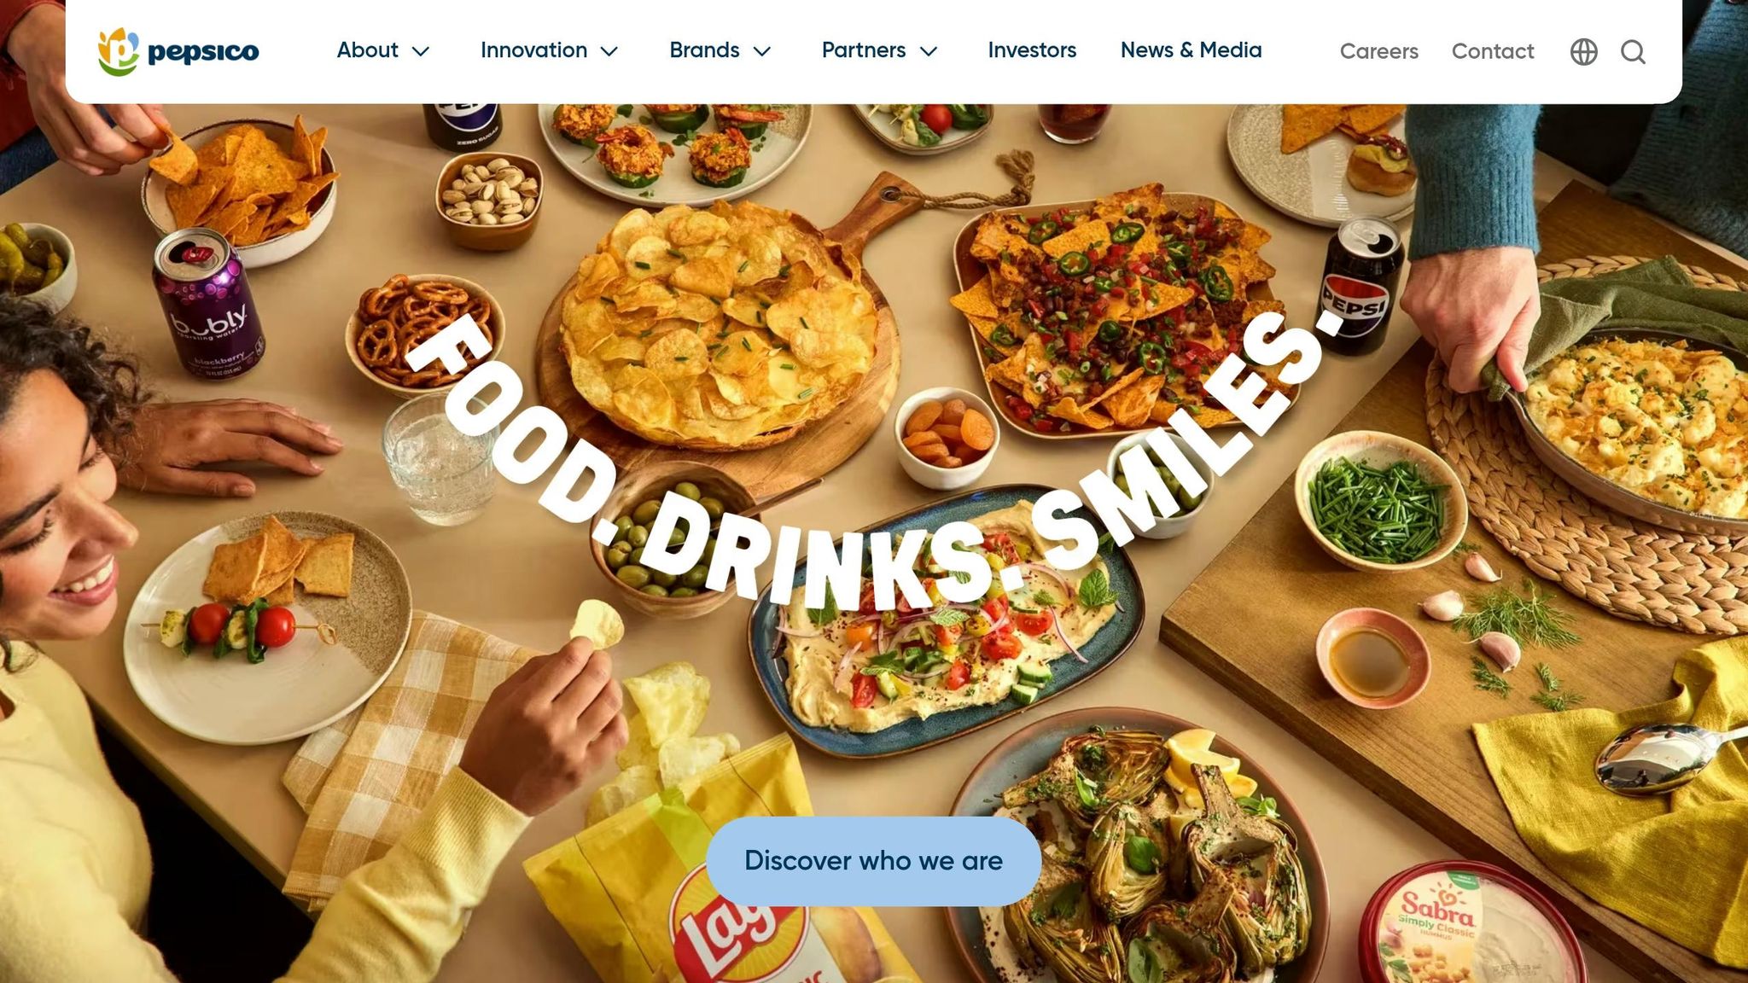Viewport: 1748px width, 983px height.
Task: Click the black Pepsi can
Action: click(1361, 286)
